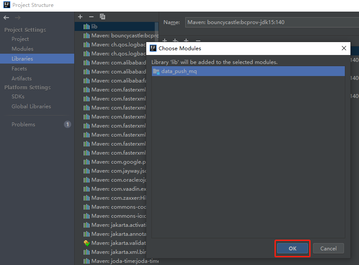
Task: Click icon of Maven: jakarta.validat entry
Action: pyautogui.click(x=87, y=243)
